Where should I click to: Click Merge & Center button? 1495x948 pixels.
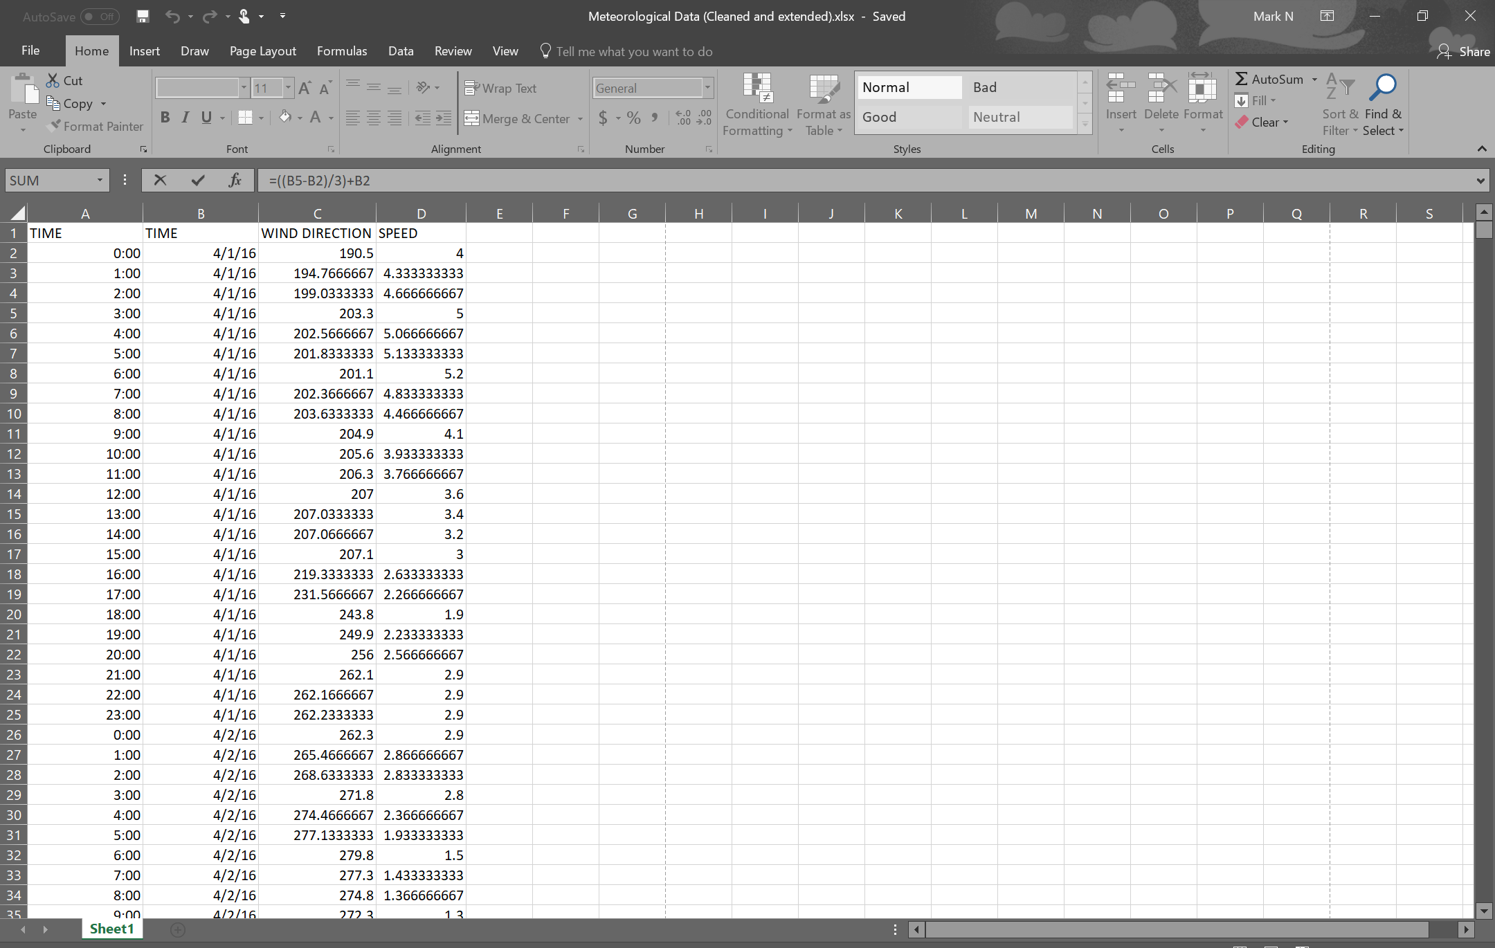[x=517, y=118]
